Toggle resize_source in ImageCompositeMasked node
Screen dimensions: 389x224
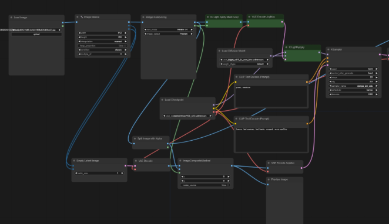pyautogui.click(x=205, y=185)
